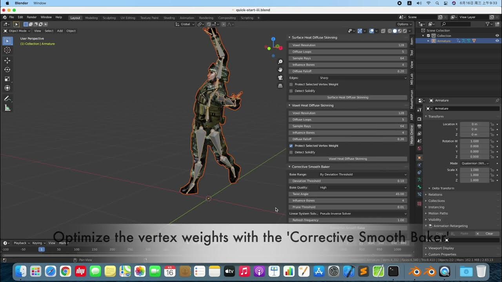Click the Pan view hand icon
Screen dimensions: 502x282
coord(280,70)
